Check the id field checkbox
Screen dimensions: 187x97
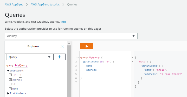10,84
